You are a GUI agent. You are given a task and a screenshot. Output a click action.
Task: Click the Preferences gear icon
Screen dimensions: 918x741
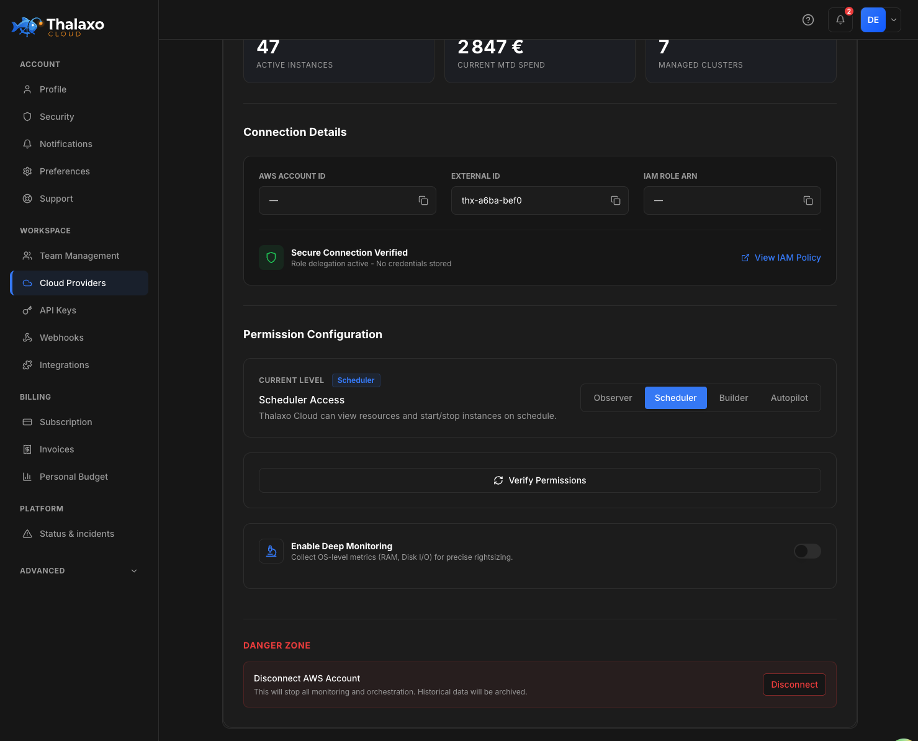tap(27, 171)
